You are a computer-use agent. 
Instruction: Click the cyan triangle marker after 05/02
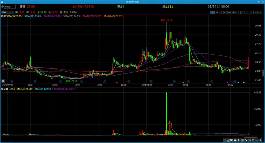tap(238, 82)
